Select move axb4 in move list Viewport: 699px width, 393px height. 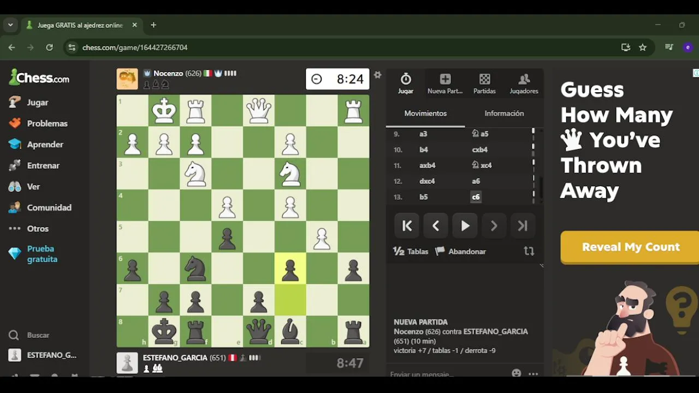click(x=427, y=165)
